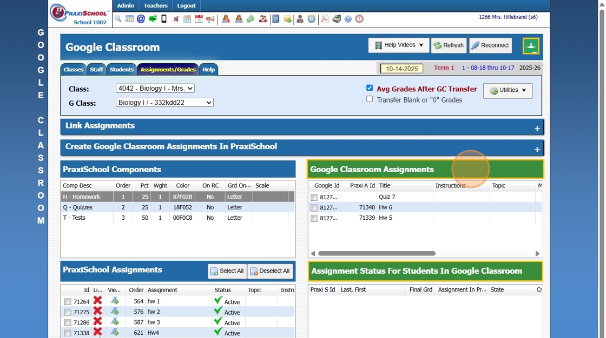This screenshot has width=606, height=338.
Task: Click the Logout menu item
Action: point(186,5)
